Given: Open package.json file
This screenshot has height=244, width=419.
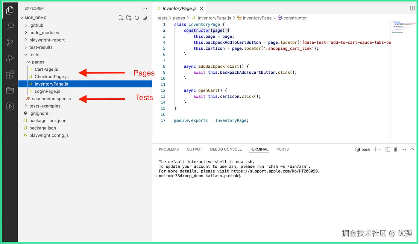Looking at the screenshot, I should (85, 128).
